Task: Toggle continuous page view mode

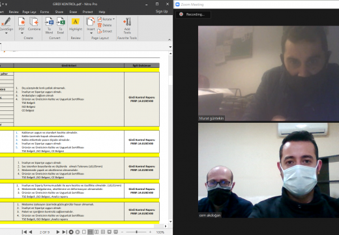Action: pyautogui.click(x=90, y=232)
